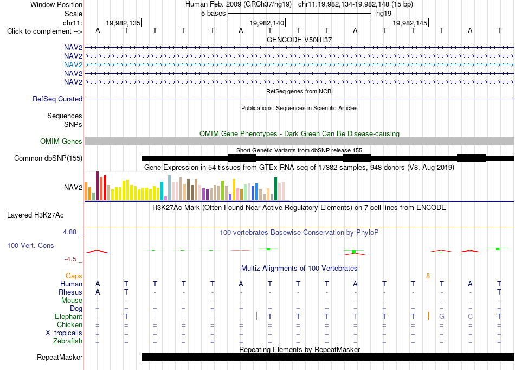Click the '-4.5' PhyloP lower value
This screenshot has height=370, width=515.
(x=70, y=259)
